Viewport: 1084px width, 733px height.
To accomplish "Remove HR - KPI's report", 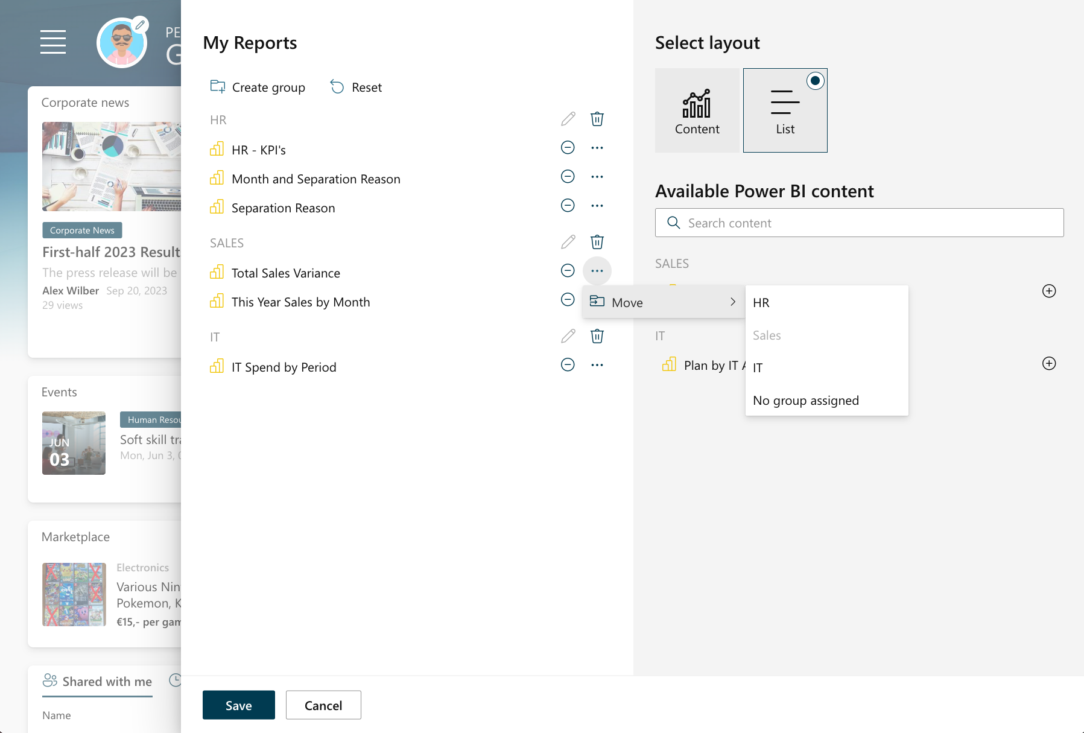I will (x=568, y=148).
